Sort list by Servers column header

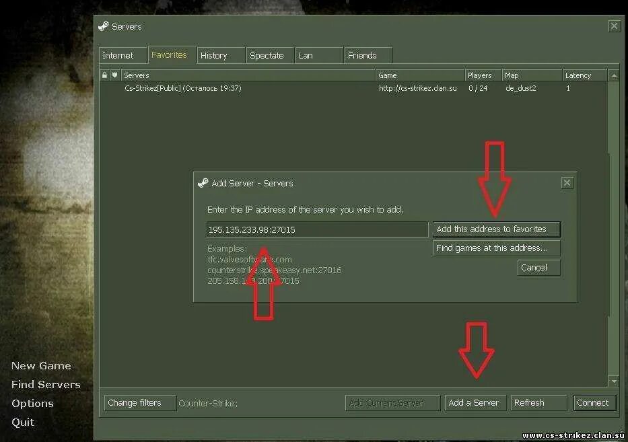coord(248,75)
